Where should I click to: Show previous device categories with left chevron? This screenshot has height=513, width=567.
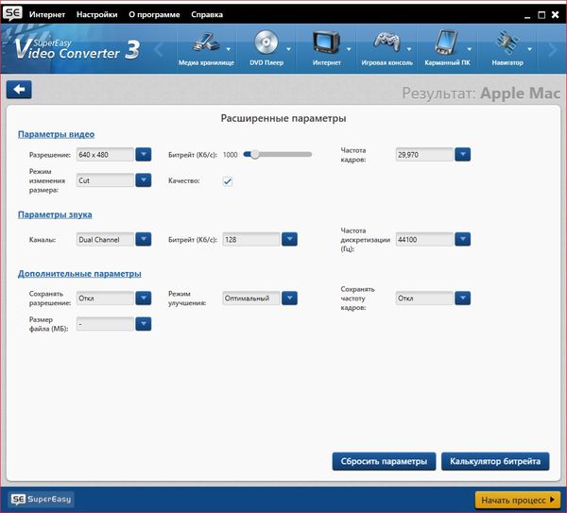(x=159, y=49)
